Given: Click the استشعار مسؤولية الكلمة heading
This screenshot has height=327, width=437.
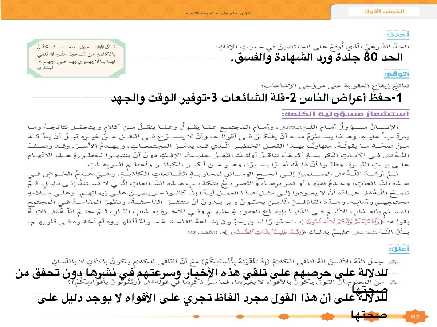Looking at the screenshot, I should [x=345, y=114].
